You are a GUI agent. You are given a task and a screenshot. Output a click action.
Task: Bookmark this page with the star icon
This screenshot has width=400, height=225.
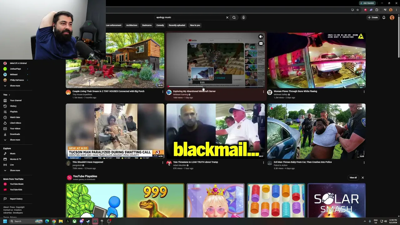point(357,10)
